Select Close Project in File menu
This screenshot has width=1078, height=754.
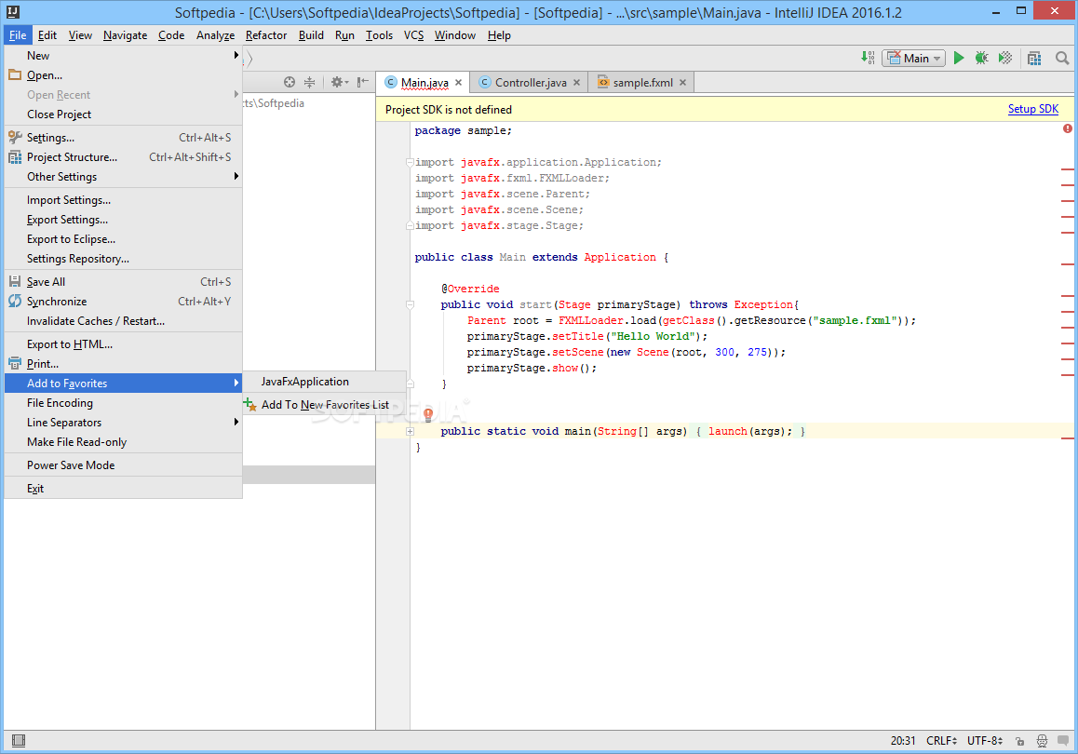click(124, 114)
